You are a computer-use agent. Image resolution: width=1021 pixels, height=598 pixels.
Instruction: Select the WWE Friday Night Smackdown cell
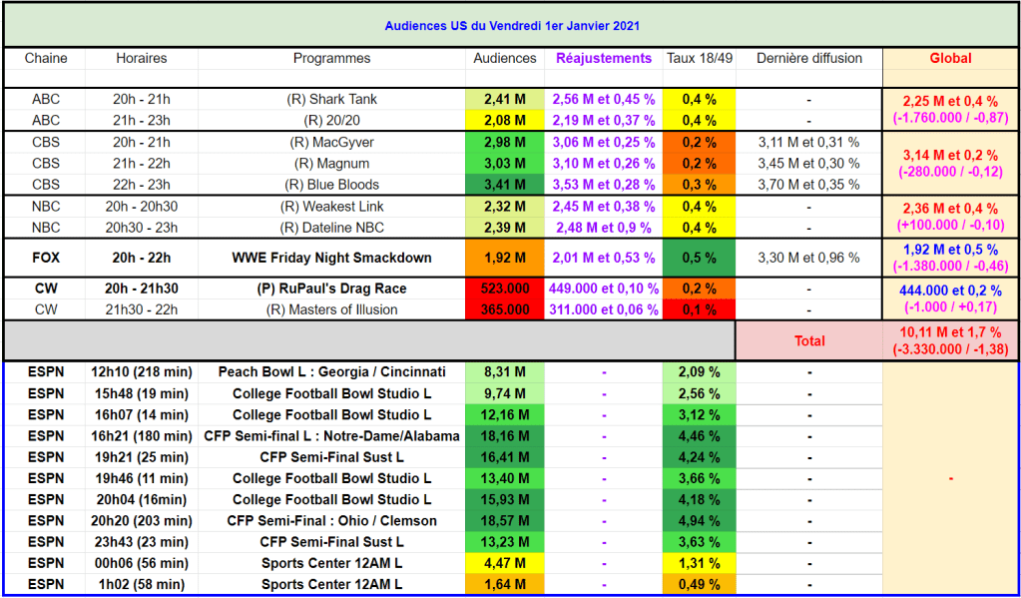[331, 258]
